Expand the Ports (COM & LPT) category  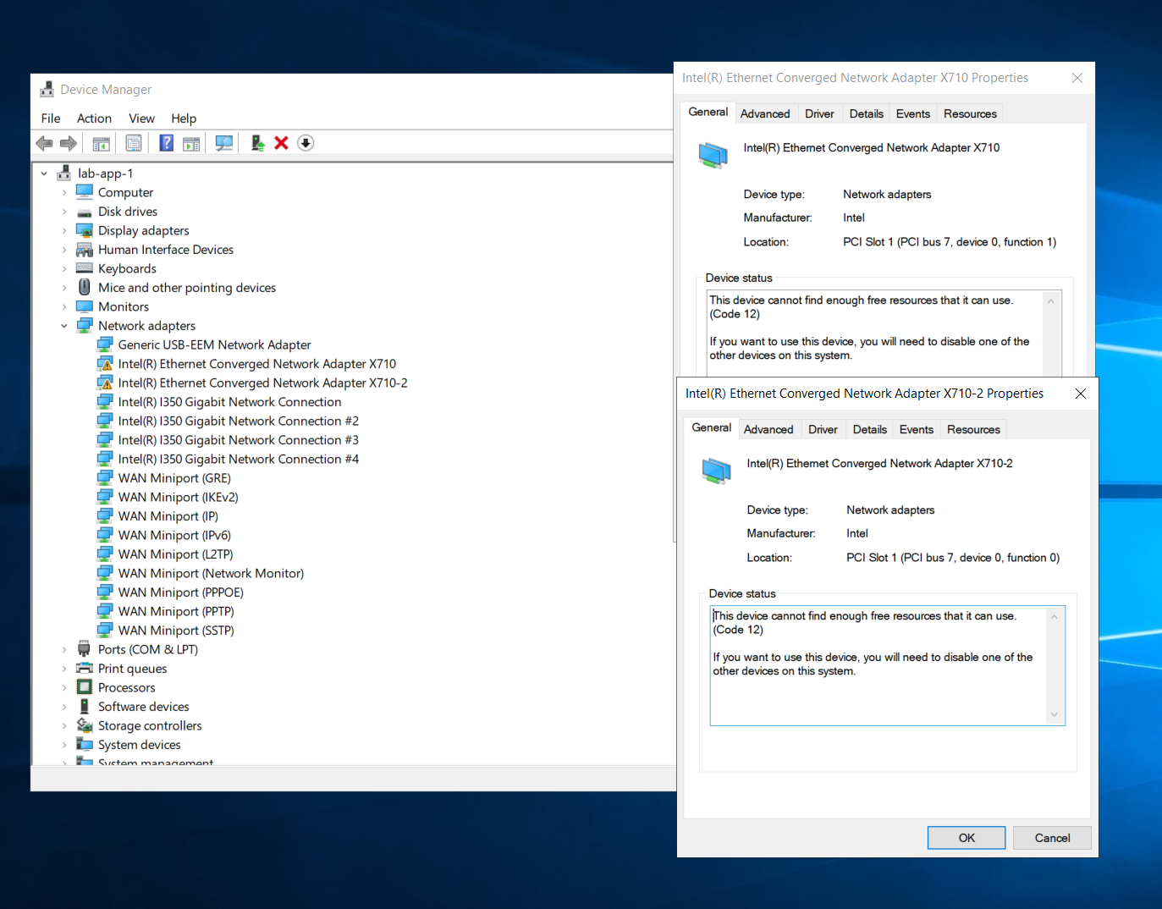(64, 649)
